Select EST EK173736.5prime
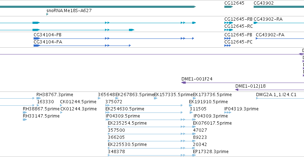The height and width of the screenshot is (157, 304). pyautogui.click(x=212, y=95)
